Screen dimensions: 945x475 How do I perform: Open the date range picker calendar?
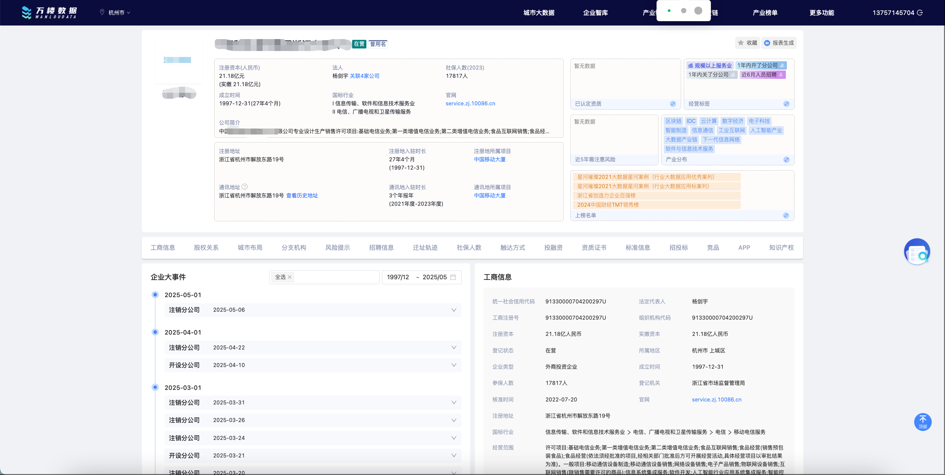pos(453,277)
